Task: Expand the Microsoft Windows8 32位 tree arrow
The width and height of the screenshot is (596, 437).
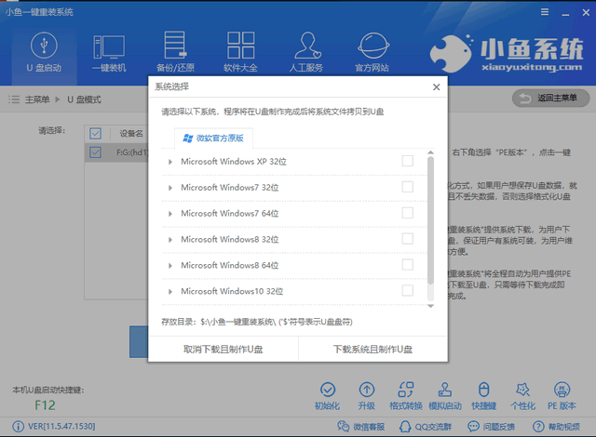Action: [x=170, y=240]
